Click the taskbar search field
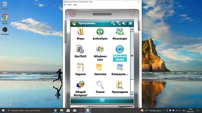 (29, 110)
